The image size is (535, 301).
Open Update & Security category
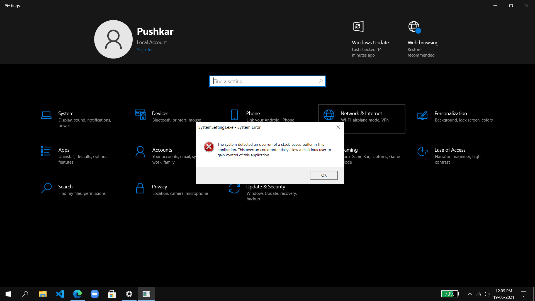(266, 187)
